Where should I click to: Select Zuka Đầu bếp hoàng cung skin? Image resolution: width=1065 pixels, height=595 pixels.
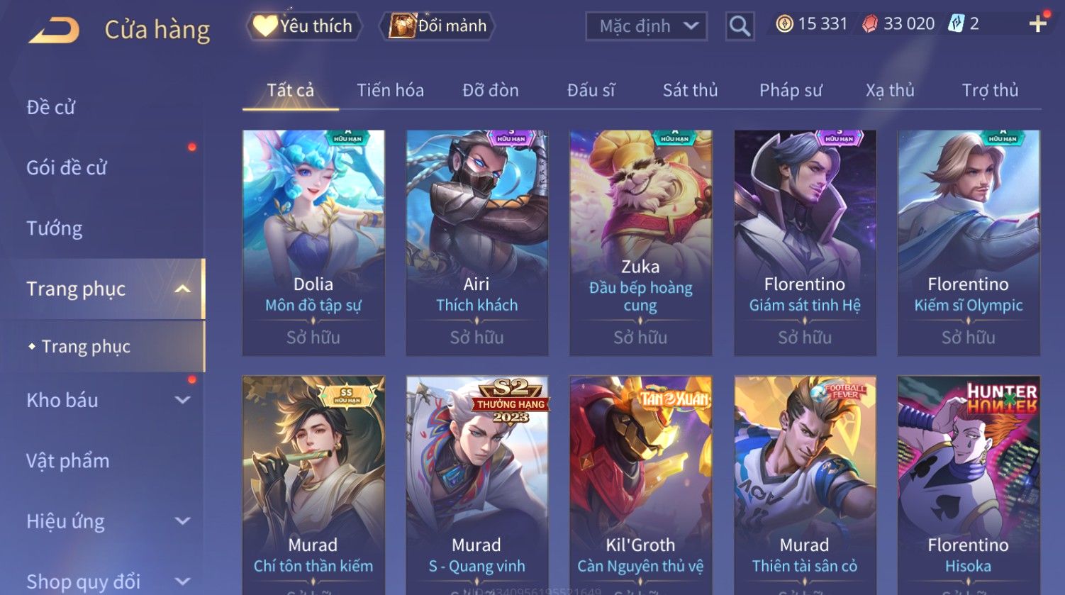tap(640, 243)
